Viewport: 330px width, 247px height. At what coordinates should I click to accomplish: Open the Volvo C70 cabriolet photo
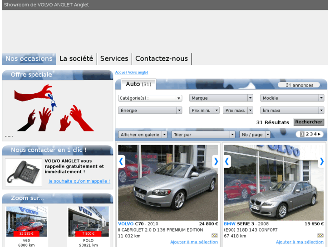[168, 183]
